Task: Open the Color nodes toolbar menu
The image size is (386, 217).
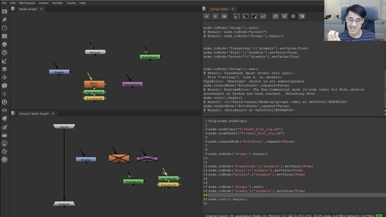Action: (x=4, y=45)
